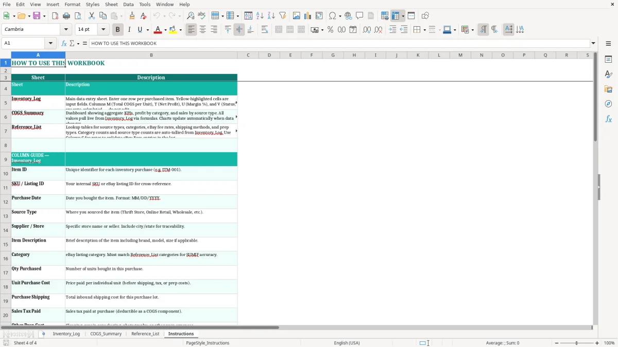Apply yellow background highlight color
The image size is (618, 347).
(173, 30)
